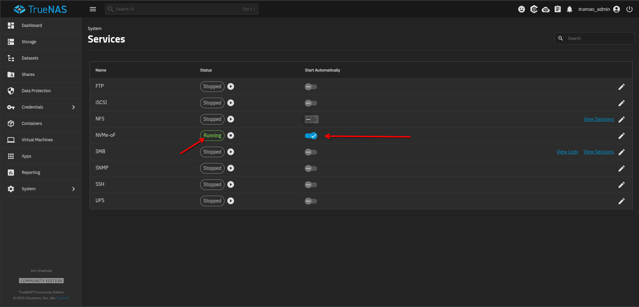Start the SNMP service with play icon

tap(231, 168)
